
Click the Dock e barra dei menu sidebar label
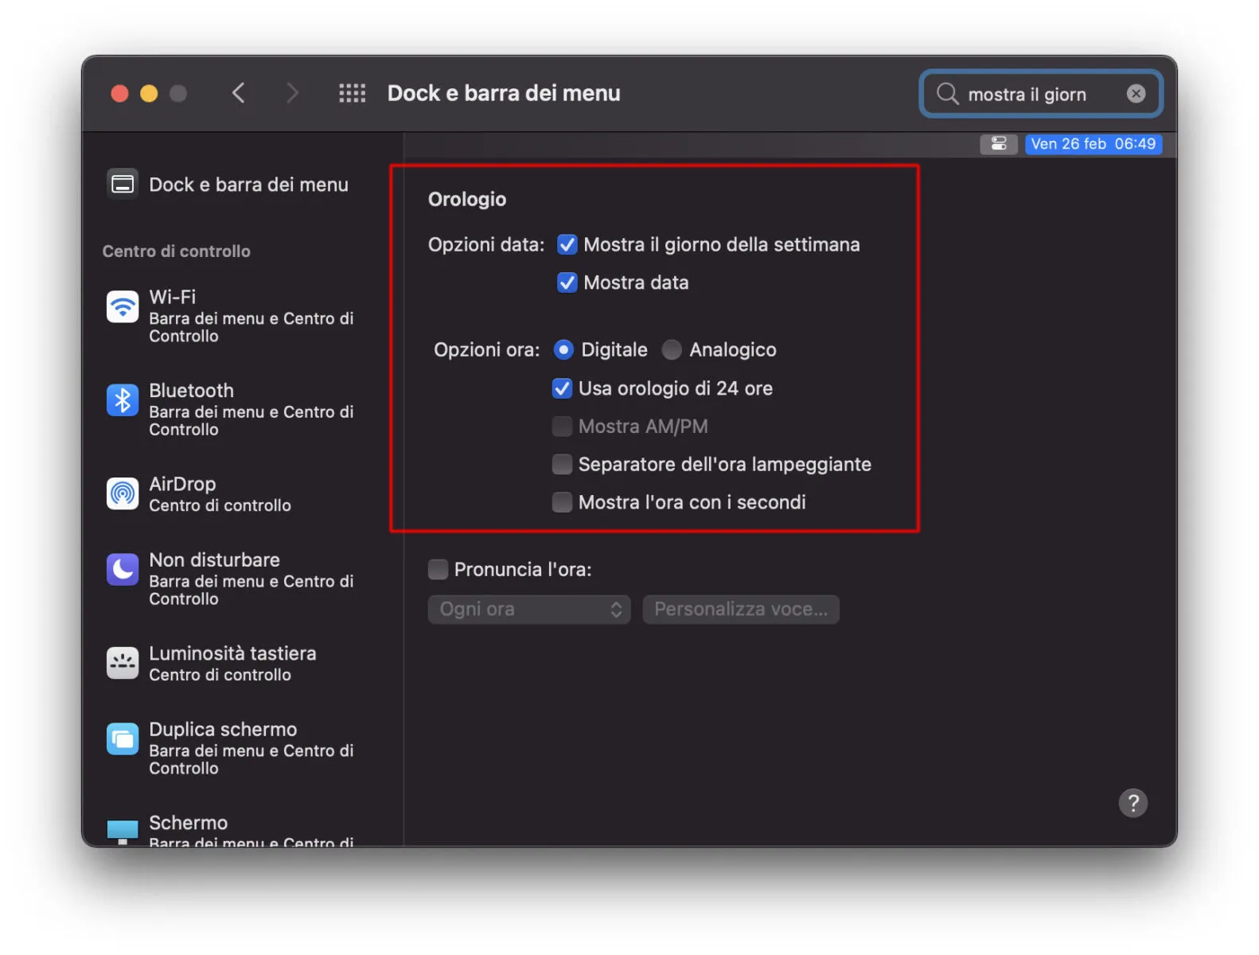[x=248, y=185]
